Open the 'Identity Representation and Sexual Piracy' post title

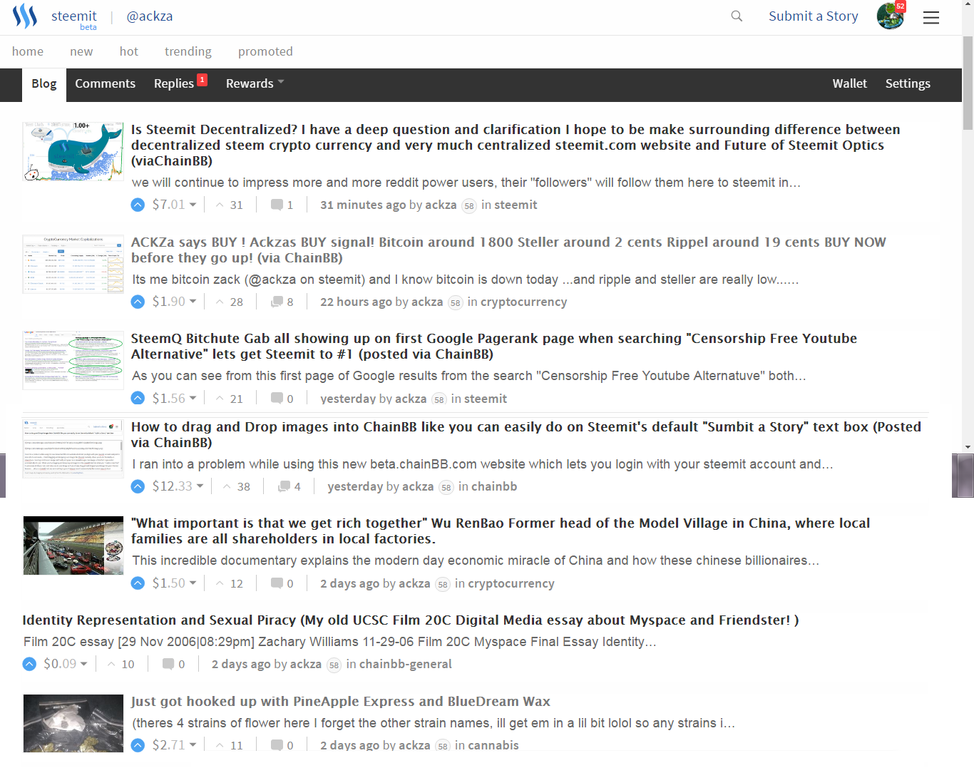pos(411,620)
